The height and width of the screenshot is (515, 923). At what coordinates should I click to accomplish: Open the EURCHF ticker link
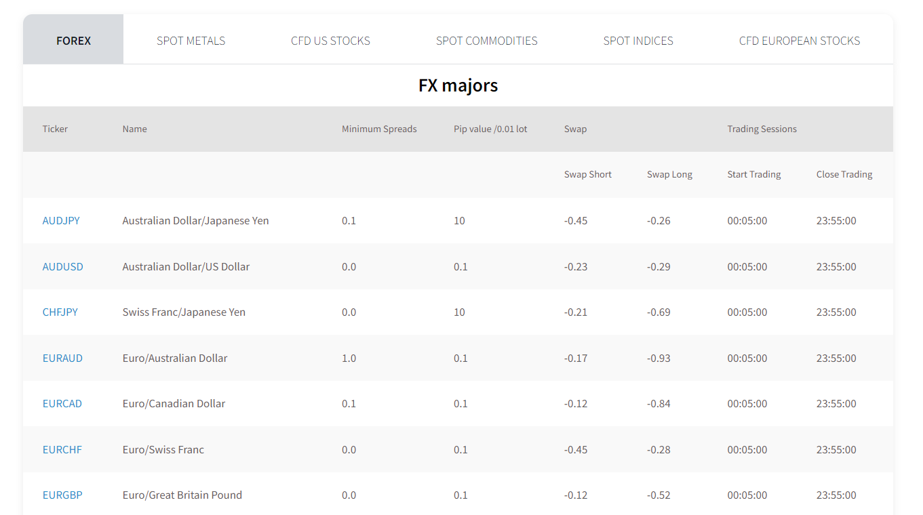(62, 450)
